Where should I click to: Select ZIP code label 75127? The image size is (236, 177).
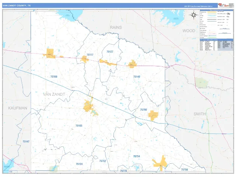point(110,52)
